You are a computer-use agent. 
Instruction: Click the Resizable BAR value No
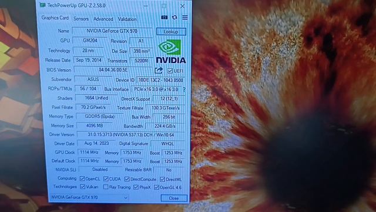[169, 170]
